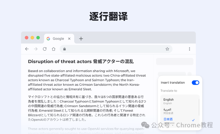Reload the page with the refresh icon
Viewport: 220px width, 134px height.
click(45, 49)
